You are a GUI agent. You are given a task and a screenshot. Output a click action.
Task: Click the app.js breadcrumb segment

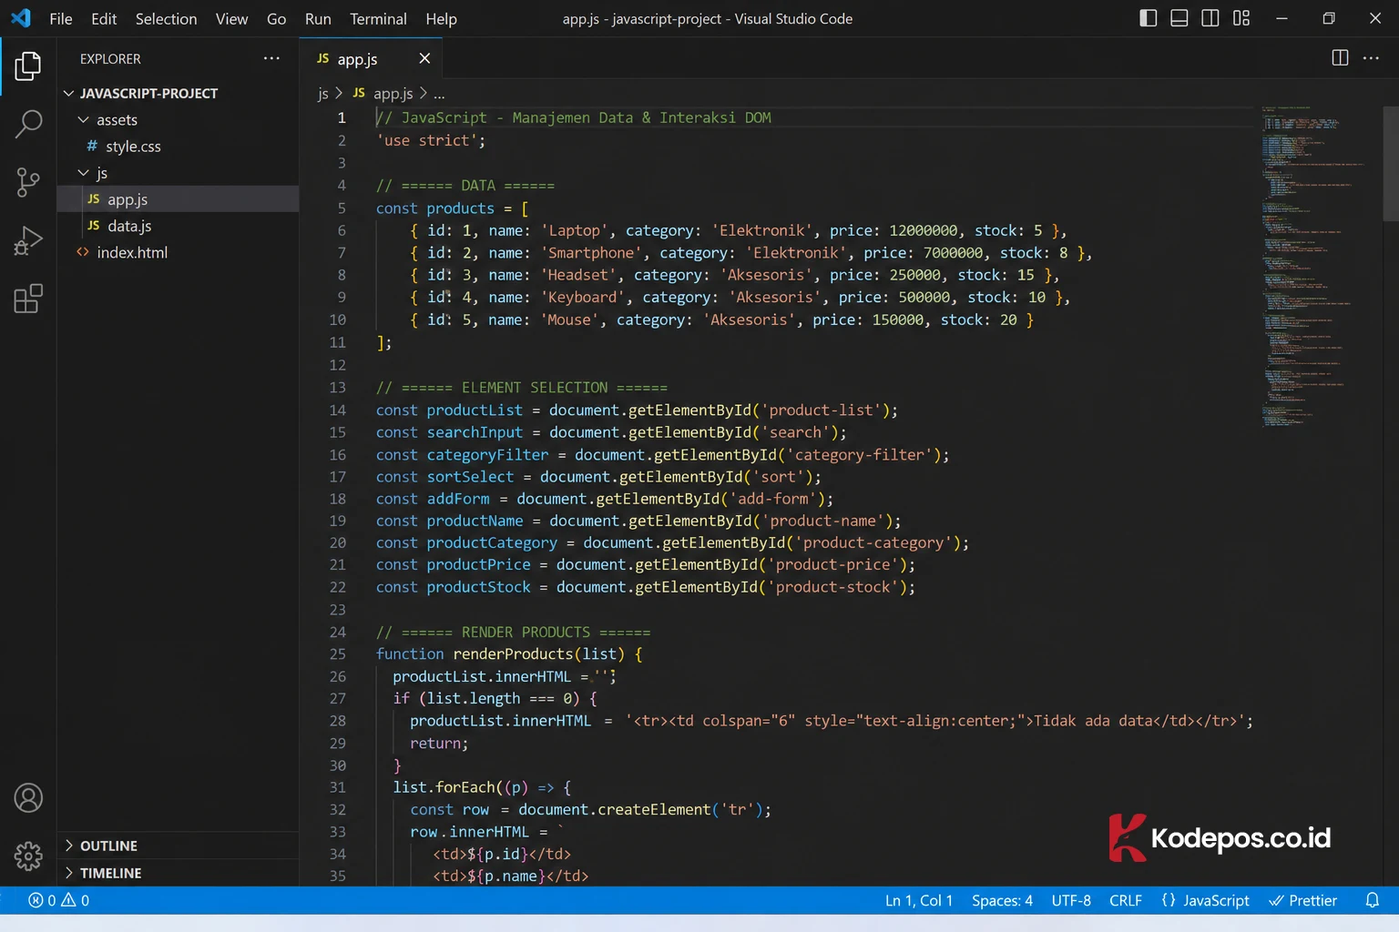(383, 93)
